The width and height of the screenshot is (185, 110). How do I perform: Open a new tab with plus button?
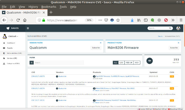click(51, 12)
